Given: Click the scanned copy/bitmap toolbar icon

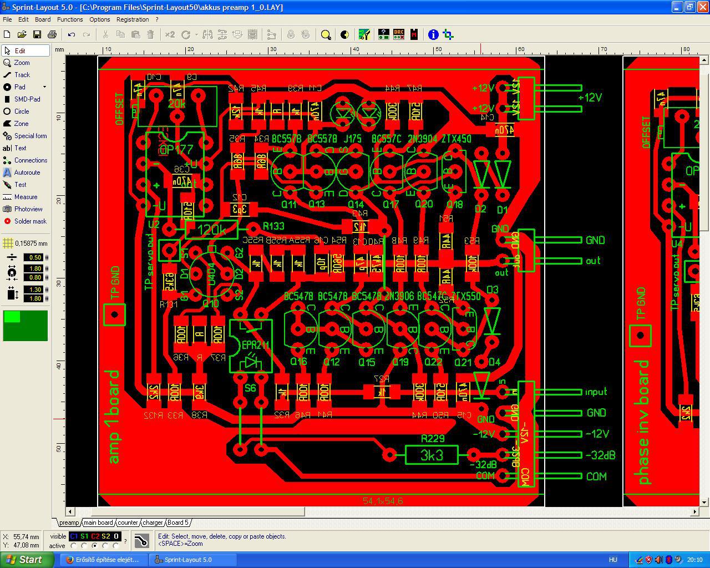Looking at the screenshot, I should (x=364, y=34).
